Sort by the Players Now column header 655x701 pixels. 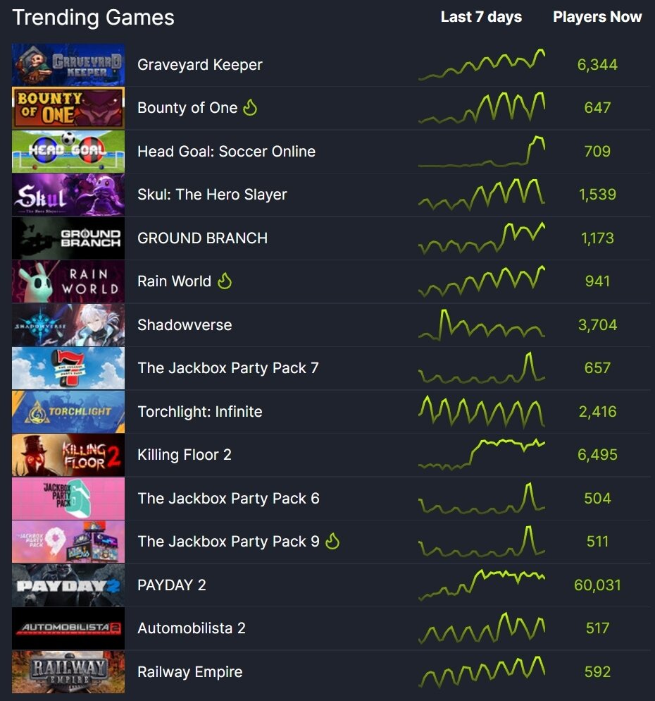pyautogui.click(x=597, y=17)
